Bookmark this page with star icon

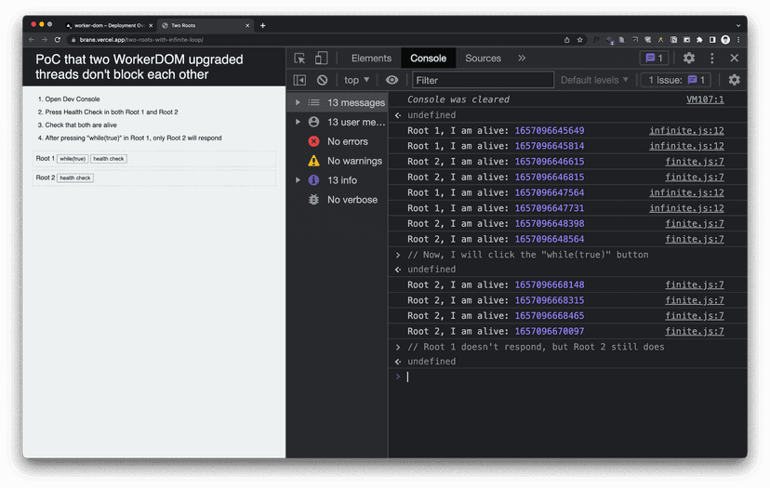(x=580, y=40)
